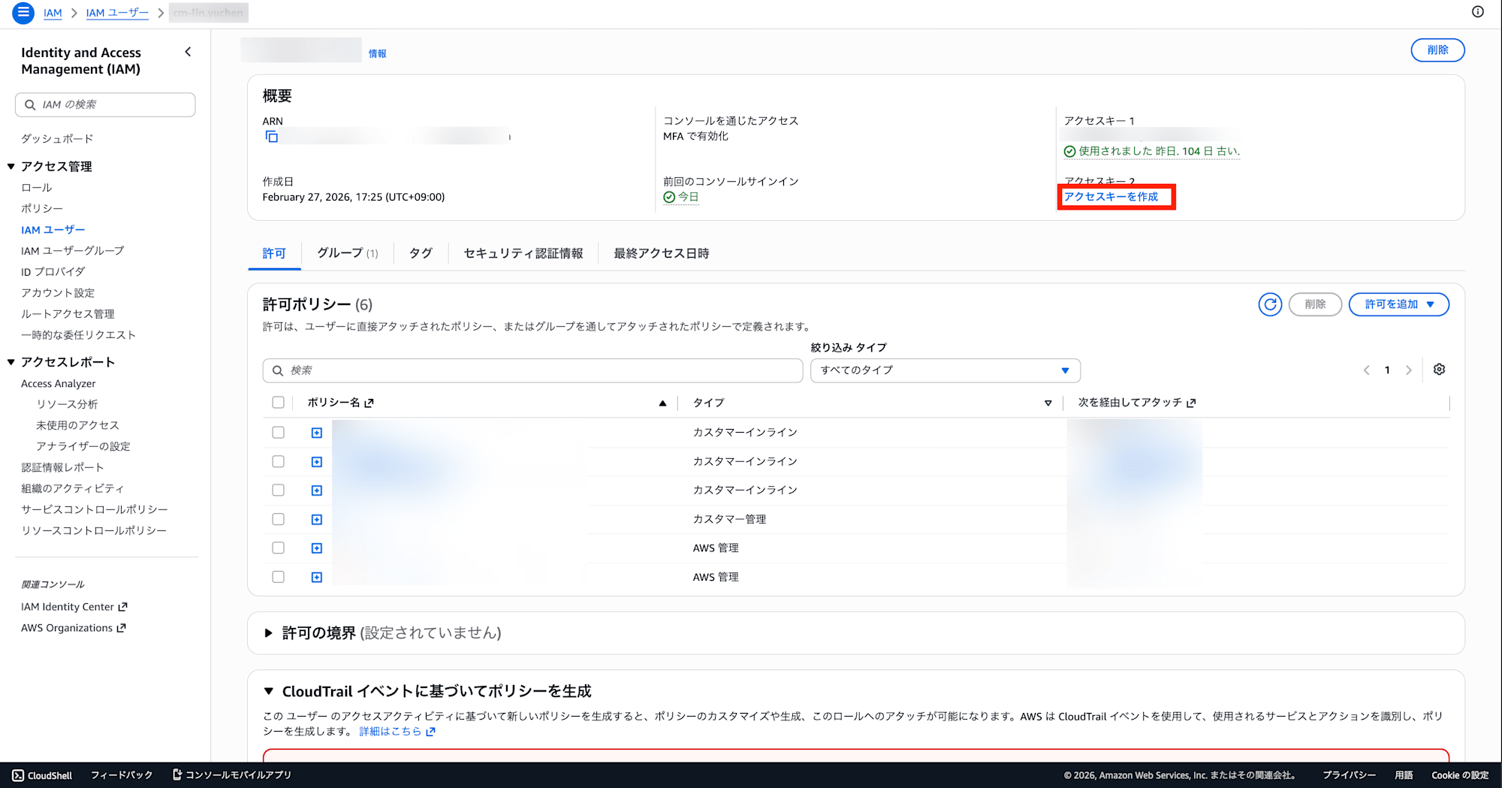Switch to the 最終アクセス日時 tab
The height and width of the screenshot is (788, 1502).
(661, 253)
